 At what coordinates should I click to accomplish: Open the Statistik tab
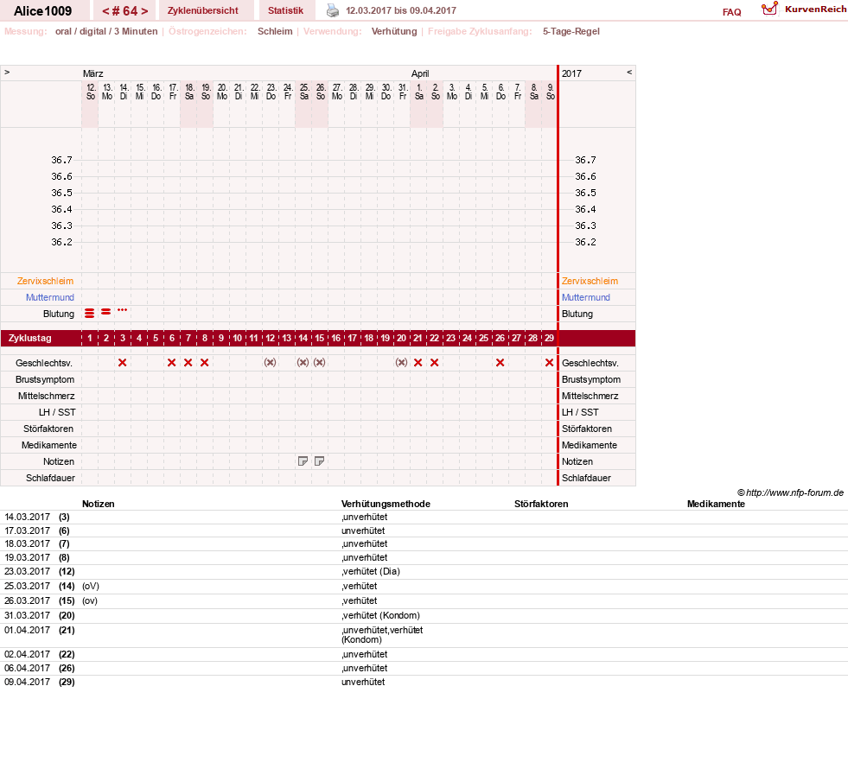coord(285,10)
